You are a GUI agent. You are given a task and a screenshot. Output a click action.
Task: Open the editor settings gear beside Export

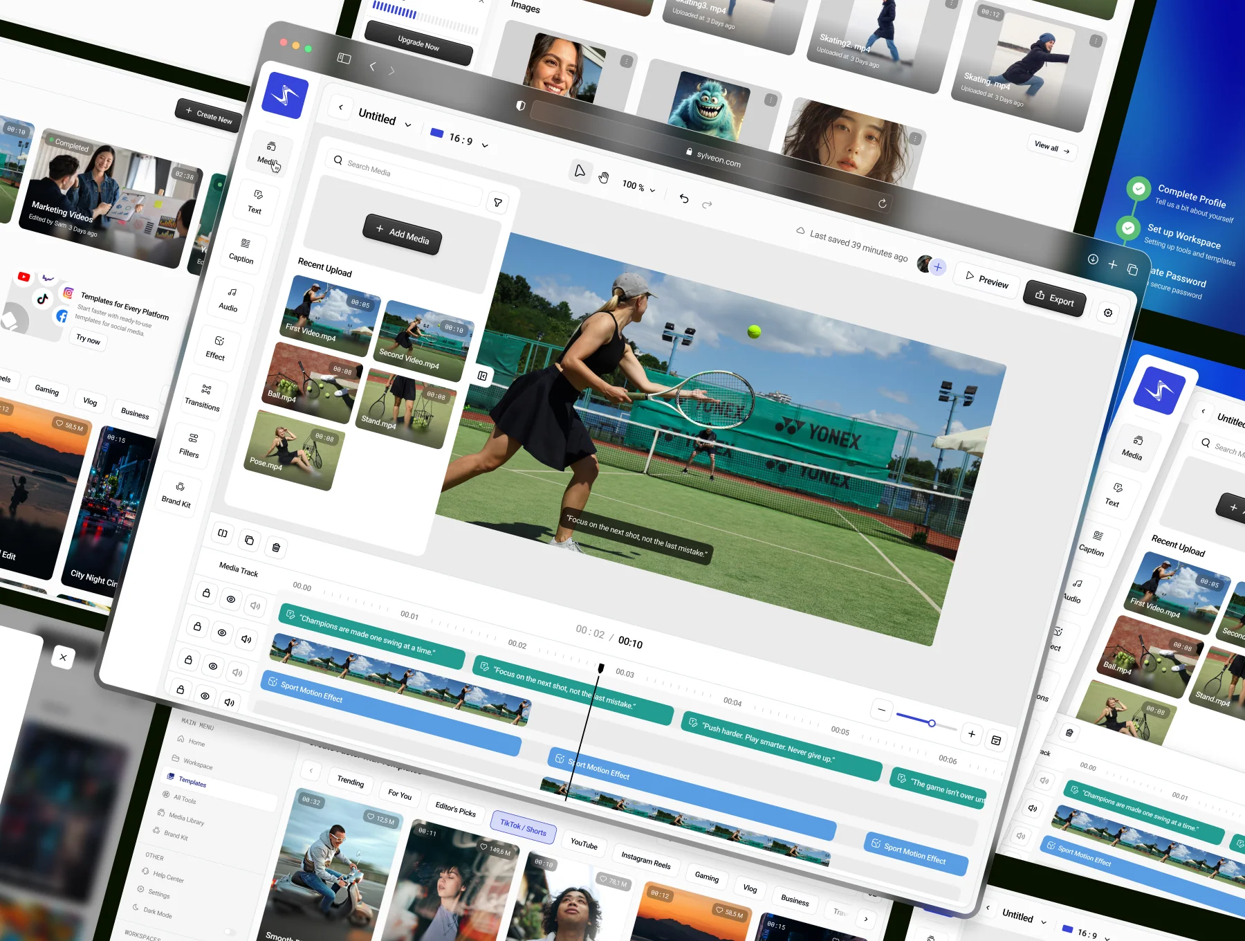tap(1108, 313)
